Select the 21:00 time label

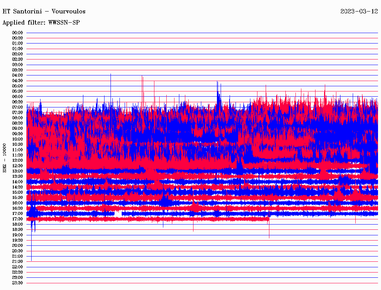17,256
